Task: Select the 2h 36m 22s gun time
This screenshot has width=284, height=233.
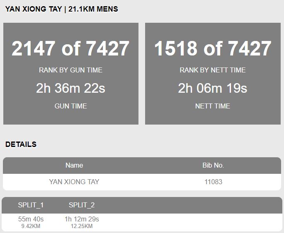Action: pos(70,88)
